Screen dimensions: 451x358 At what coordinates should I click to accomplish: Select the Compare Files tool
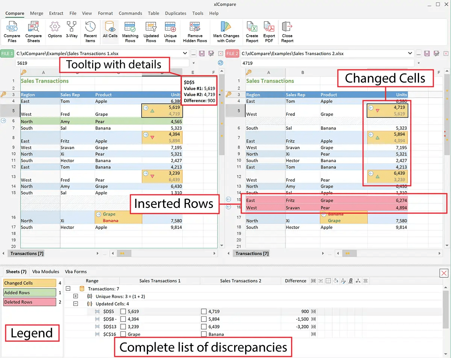point(12,32)
